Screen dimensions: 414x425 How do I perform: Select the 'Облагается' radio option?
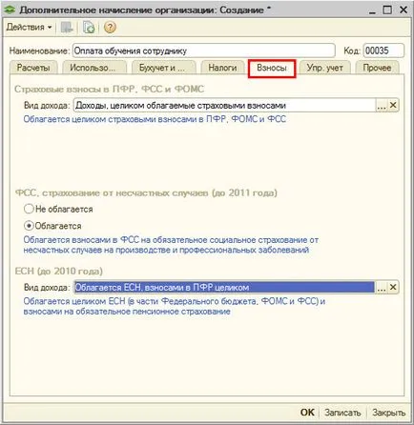point(29,226)
